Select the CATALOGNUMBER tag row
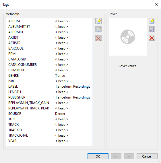This screenshot has width=161, height=163. 50,65
